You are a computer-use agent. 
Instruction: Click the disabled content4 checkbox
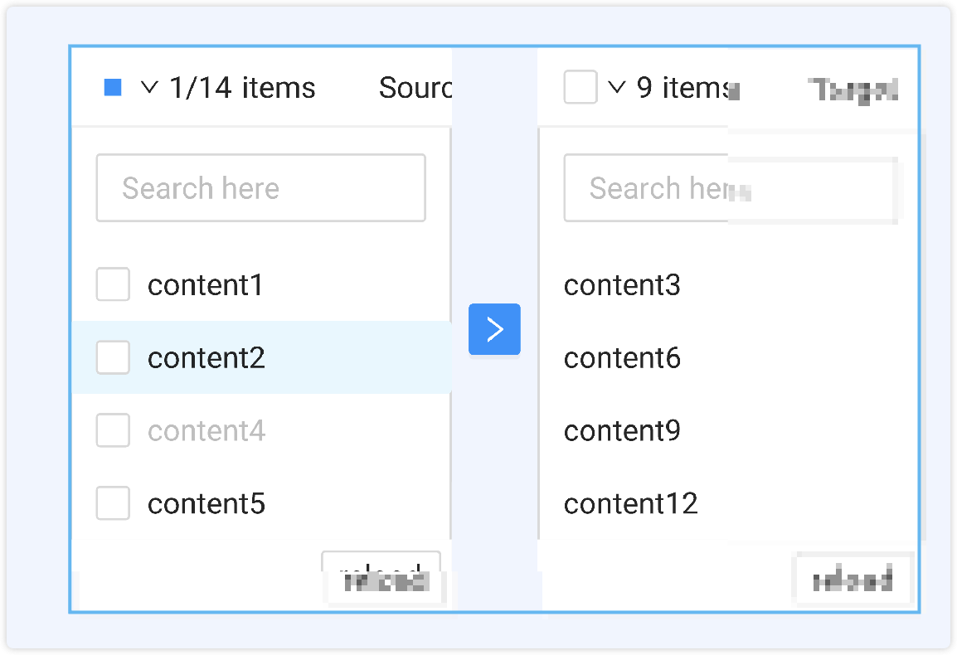point(113,430)
